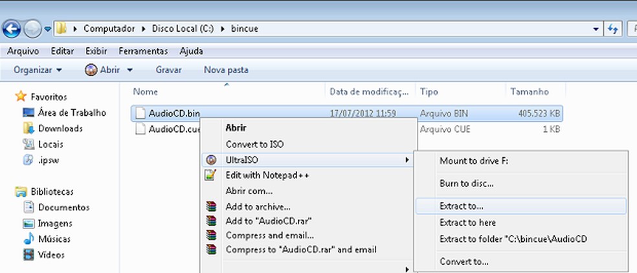Click the Gravar toolbar button
Image resolution: width=637 pixels, height=273 pixels.
click(168, 70)
